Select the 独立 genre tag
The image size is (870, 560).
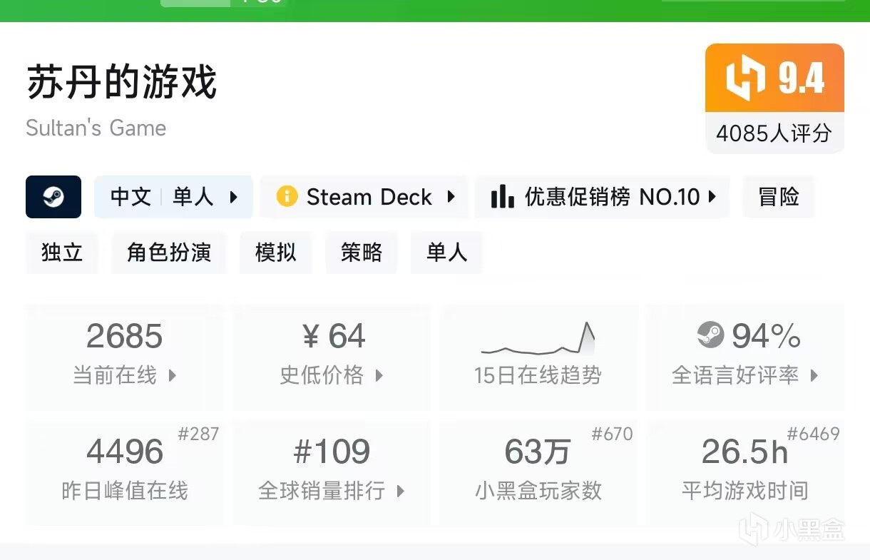tap(62, 253)
